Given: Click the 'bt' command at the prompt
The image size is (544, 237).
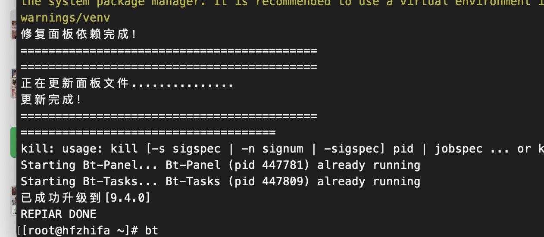Looking at the screenshot, I should tap(152, 231).
